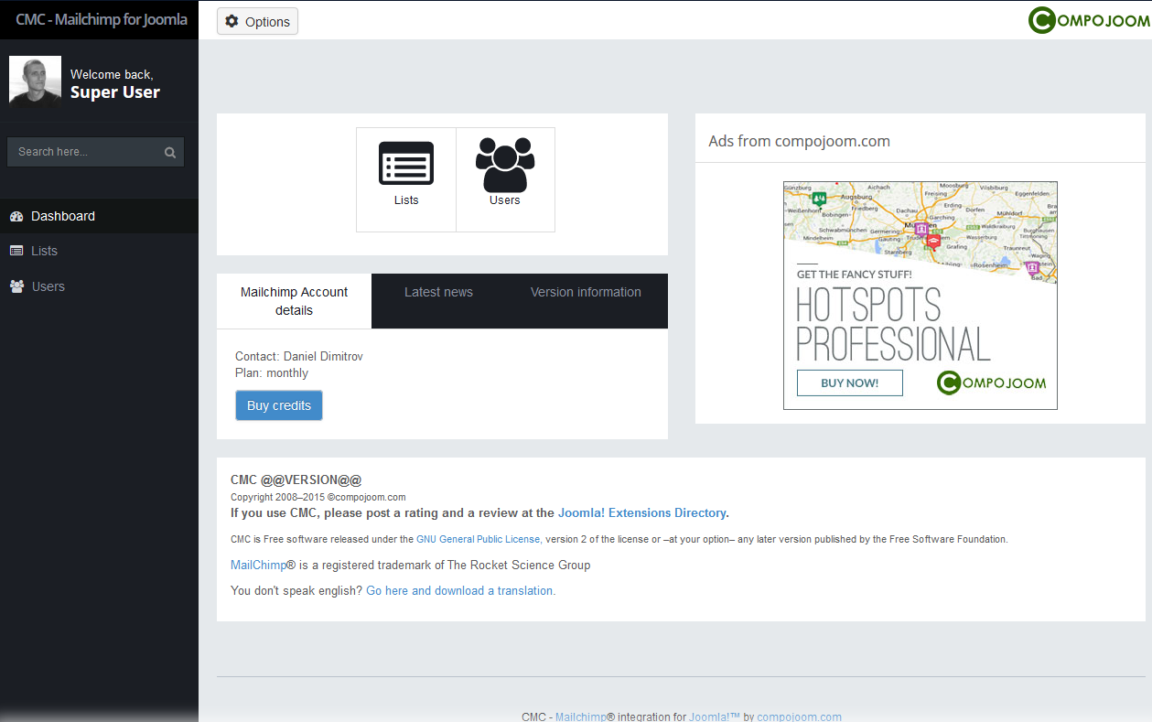Image resolution: width=1152 pixels, height=722 pixels.
Task: Click the Lists icon in sidebar
Action: (x=16, y=251)
